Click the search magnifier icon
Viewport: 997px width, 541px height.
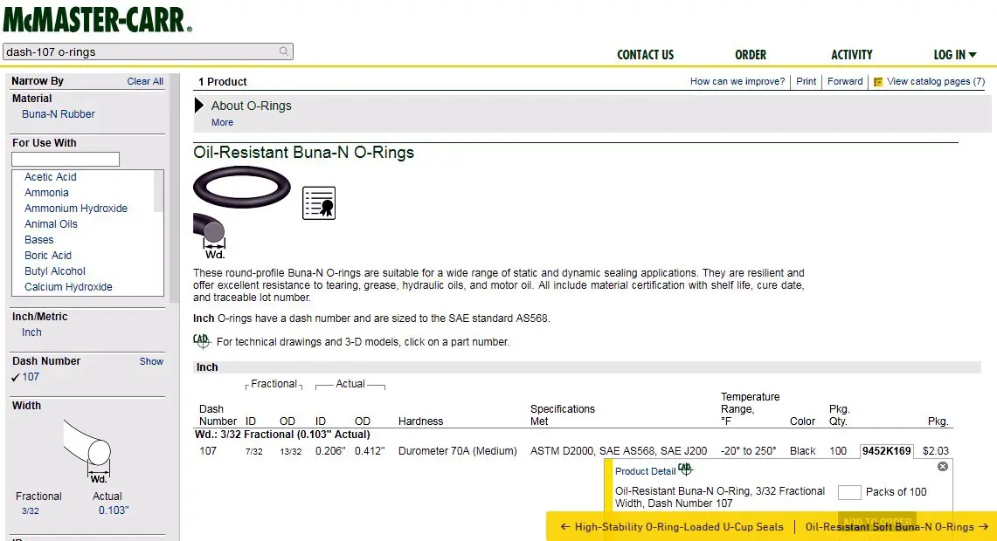[284, 51]
